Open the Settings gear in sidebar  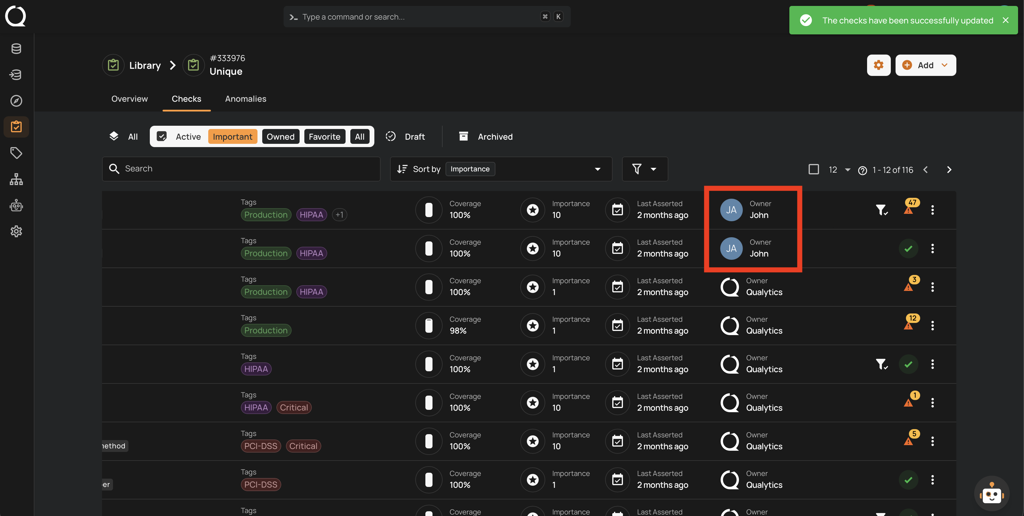16,231
